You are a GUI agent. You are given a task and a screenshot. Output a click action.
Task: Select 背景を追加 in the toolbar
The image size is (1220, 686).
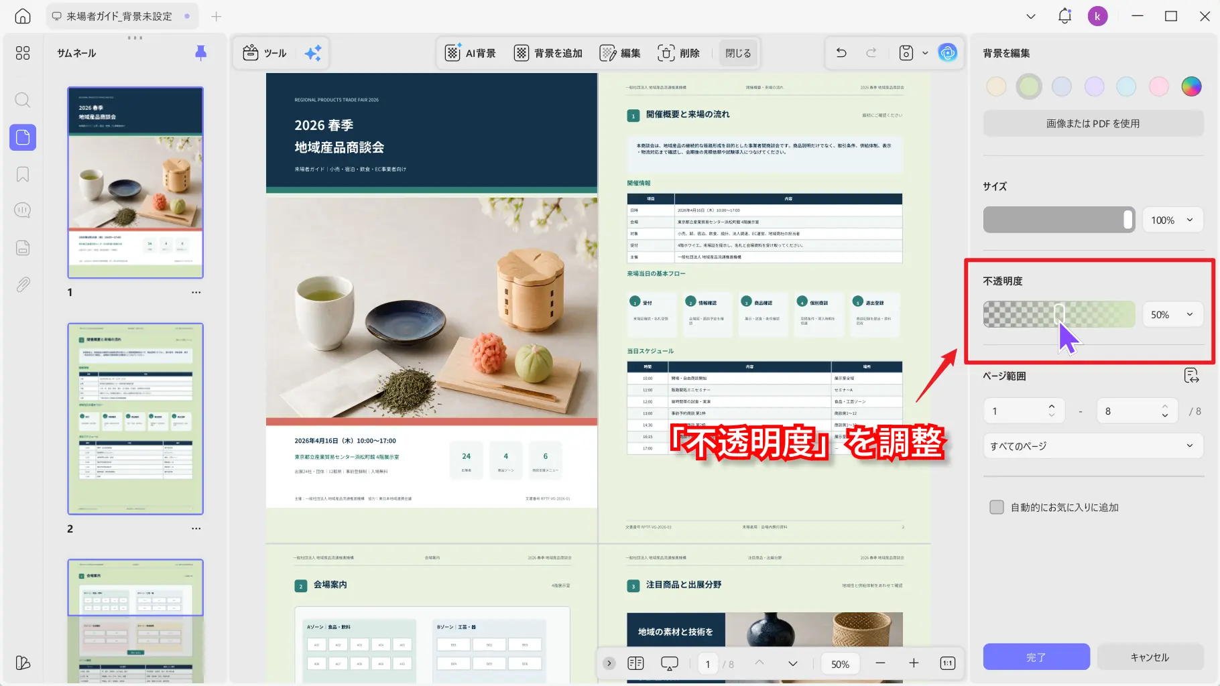pos(548,53)
